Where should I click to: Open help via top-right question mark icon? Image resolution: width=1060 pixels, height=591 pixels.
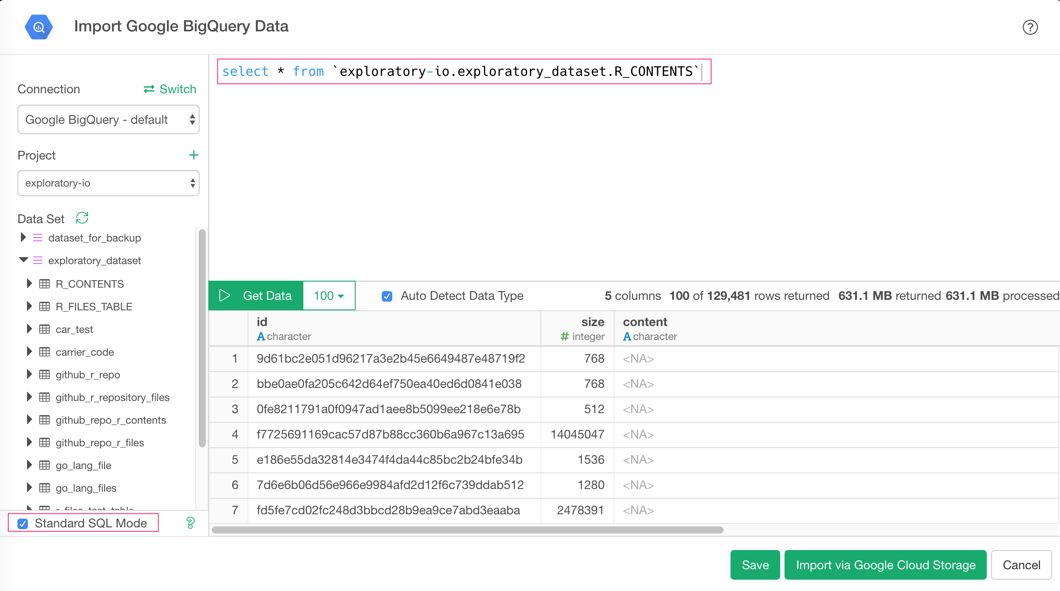1030,27
